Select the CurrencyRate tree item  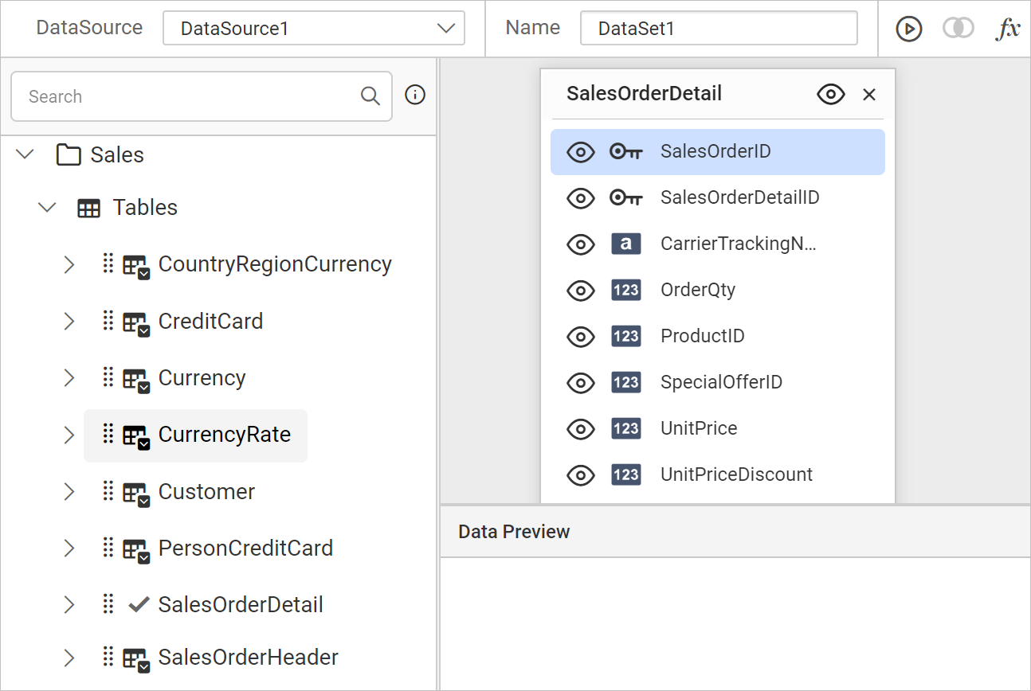[195, 435]
